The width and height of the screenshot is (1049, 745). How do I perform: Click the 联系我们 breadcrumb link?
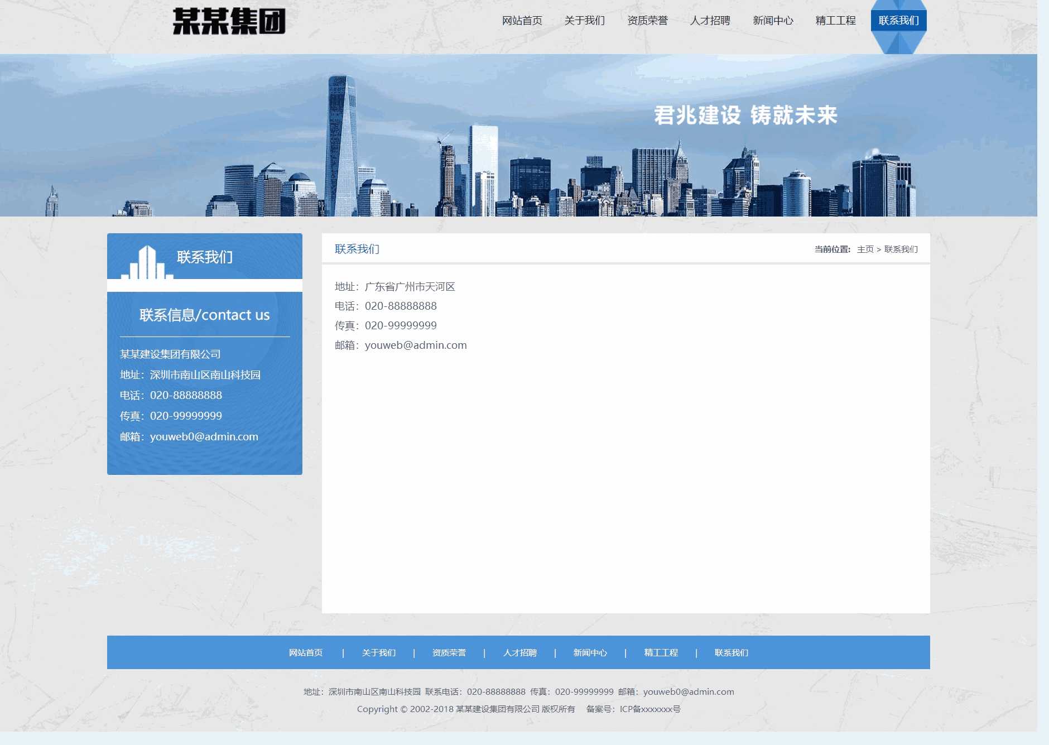point(901,249)
